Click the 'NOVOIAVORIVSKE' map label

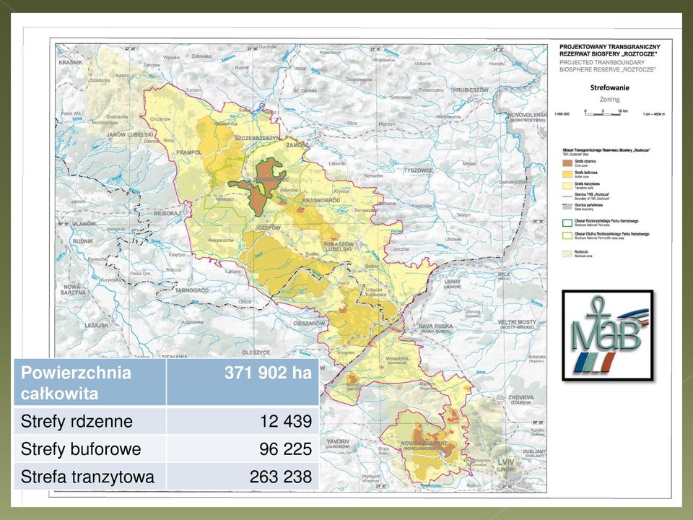tap(424, 443)
